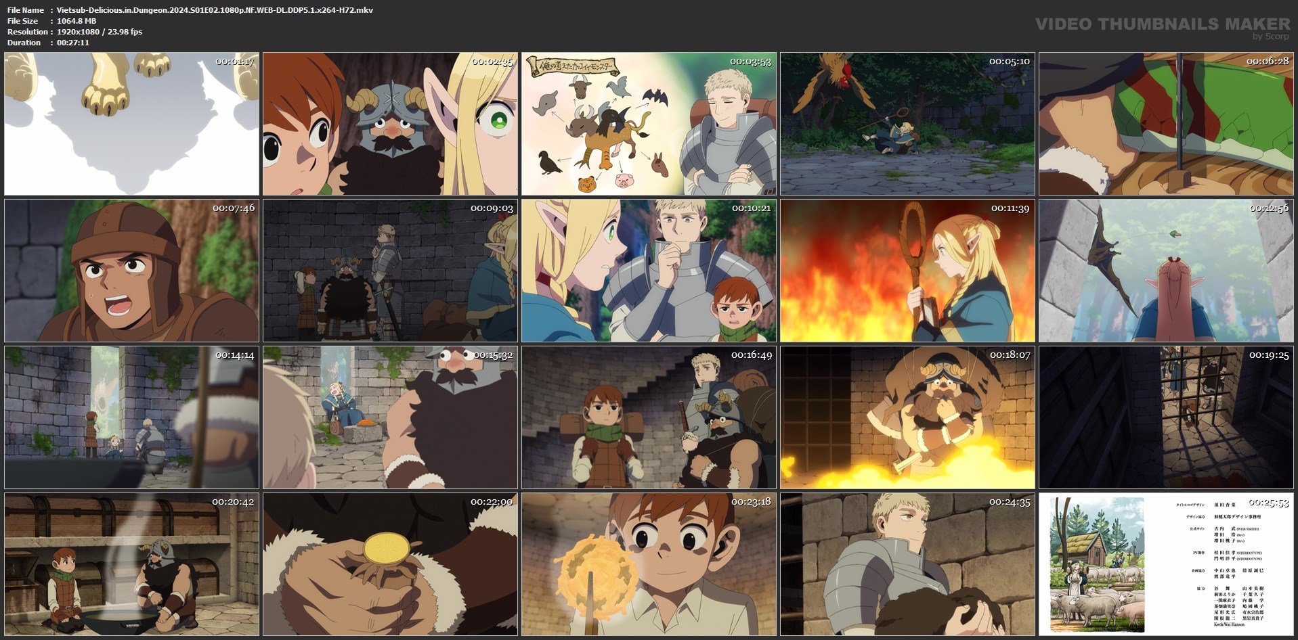Click the thumbnail at 00:07:46

pyautogui.click(x=131, y=271)
